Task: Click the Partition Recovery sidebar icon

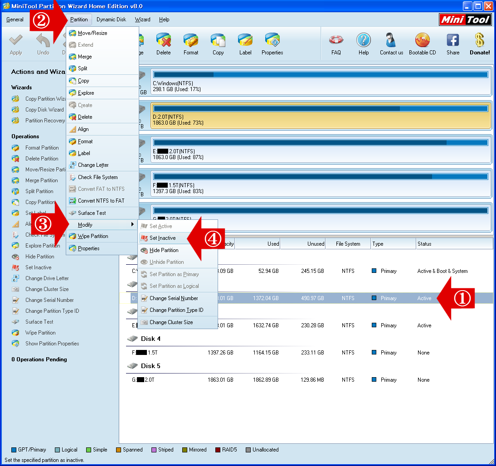Action: pos(15,121)
